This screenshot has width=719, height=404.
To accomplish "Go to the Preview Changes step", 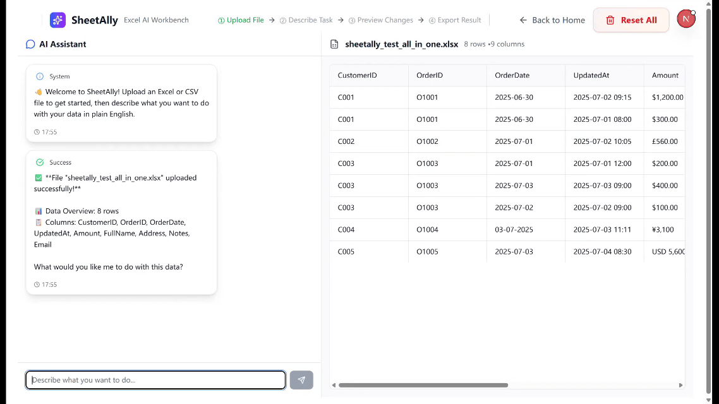I will click(380, 20).
